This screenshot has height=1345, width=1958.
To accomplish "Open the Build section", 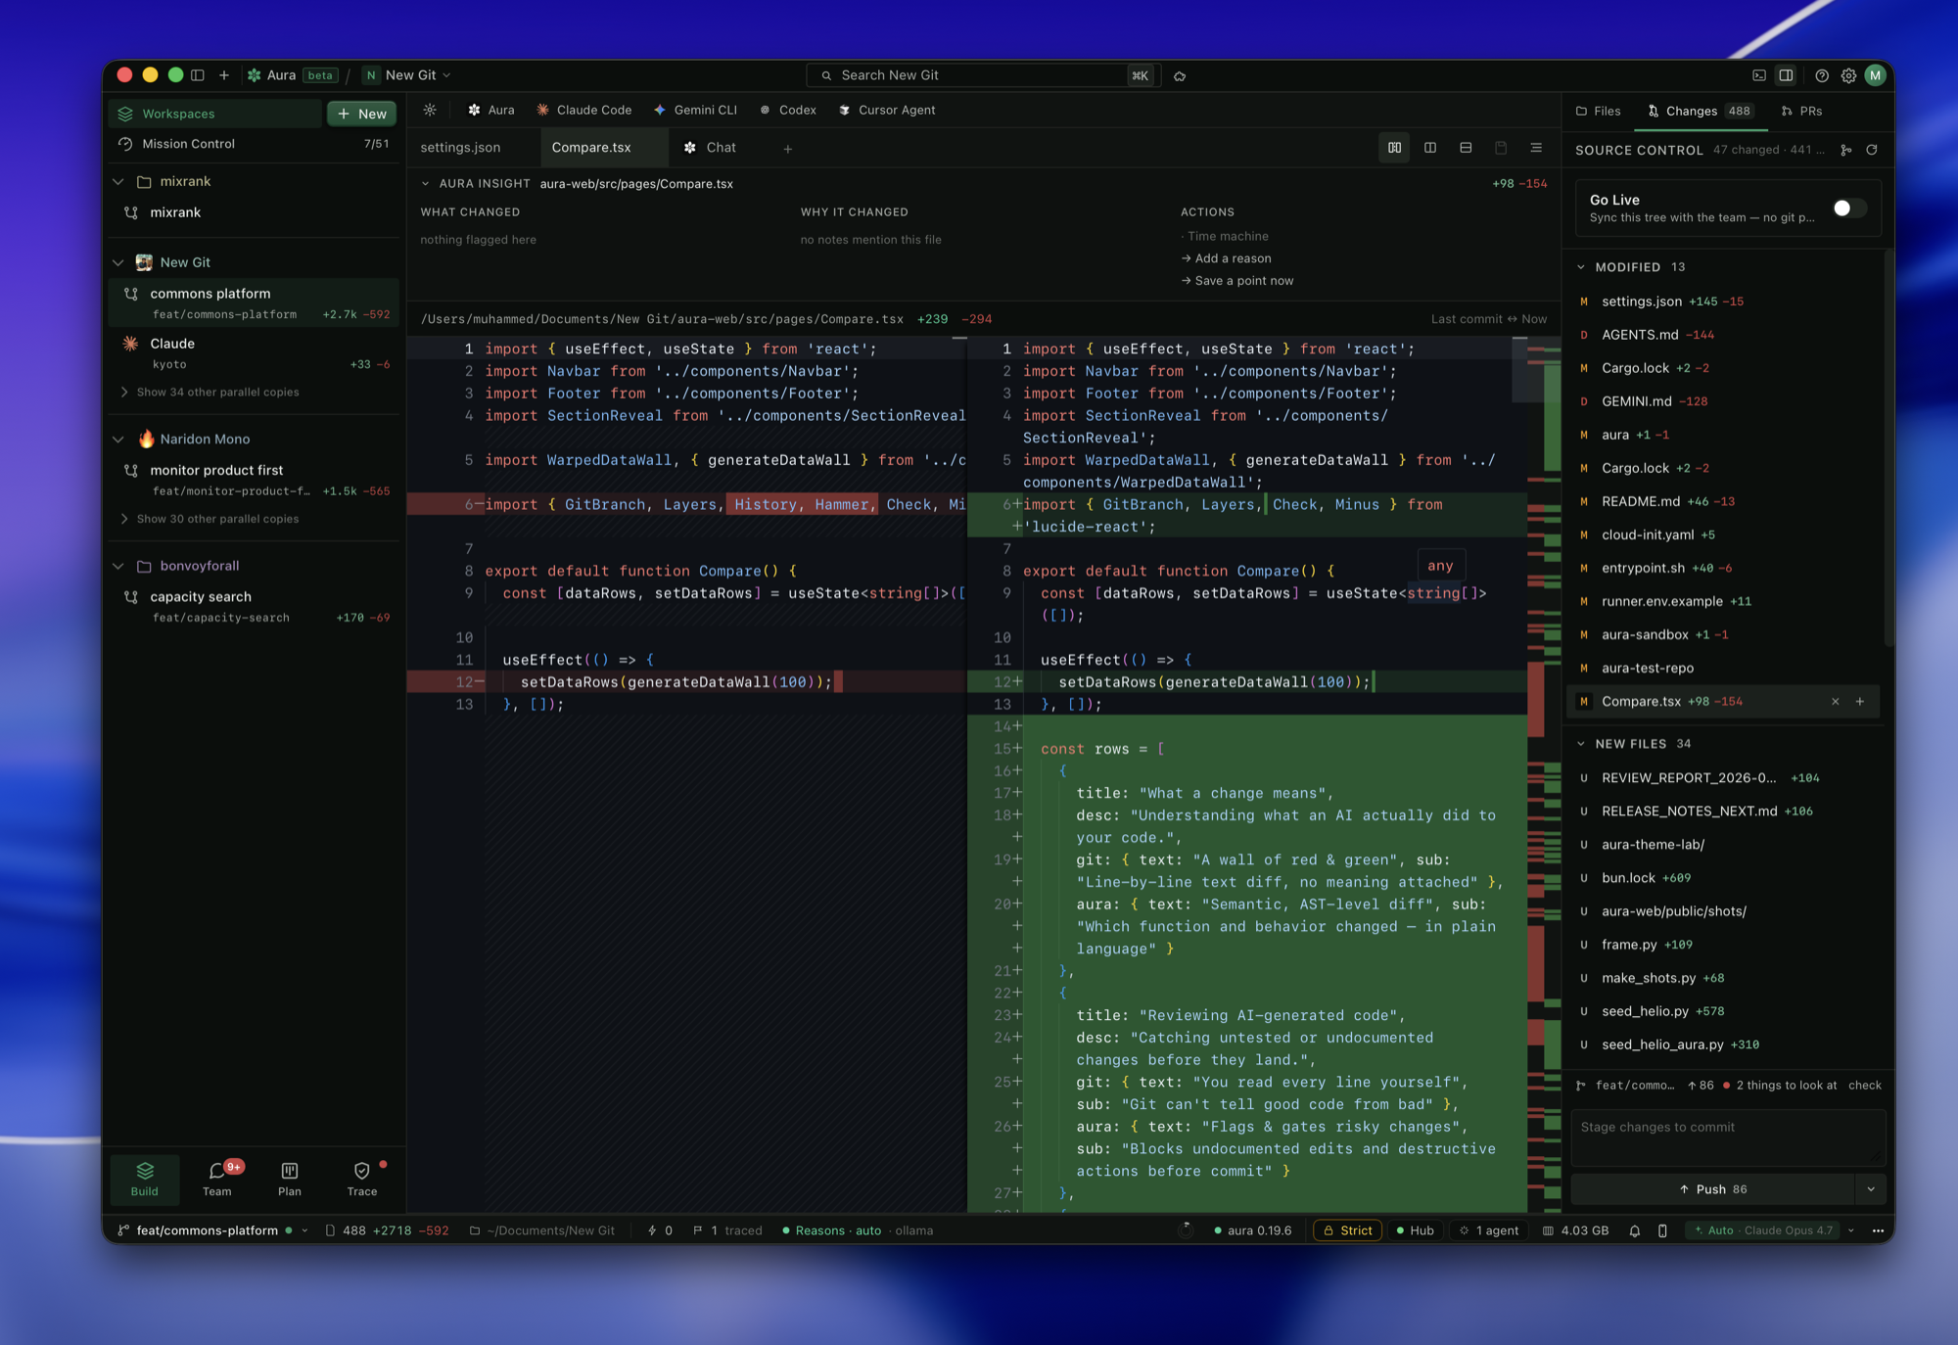I will tap(145, 1179).
